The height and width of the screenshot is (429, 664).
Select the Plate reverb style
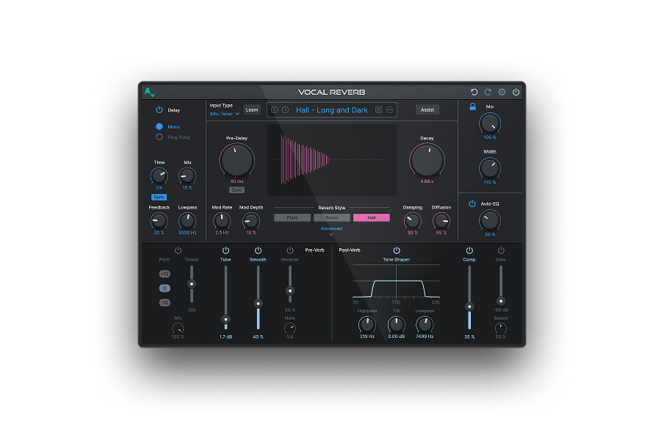(x=292, y=217)
